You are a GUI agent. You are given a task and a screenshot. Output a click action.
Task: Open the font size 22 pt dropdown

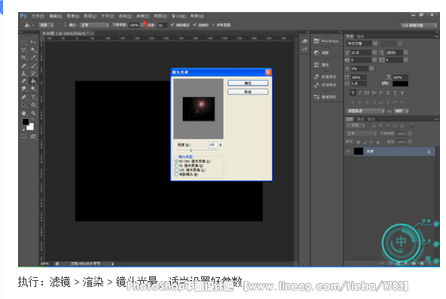tap(374, 53)
